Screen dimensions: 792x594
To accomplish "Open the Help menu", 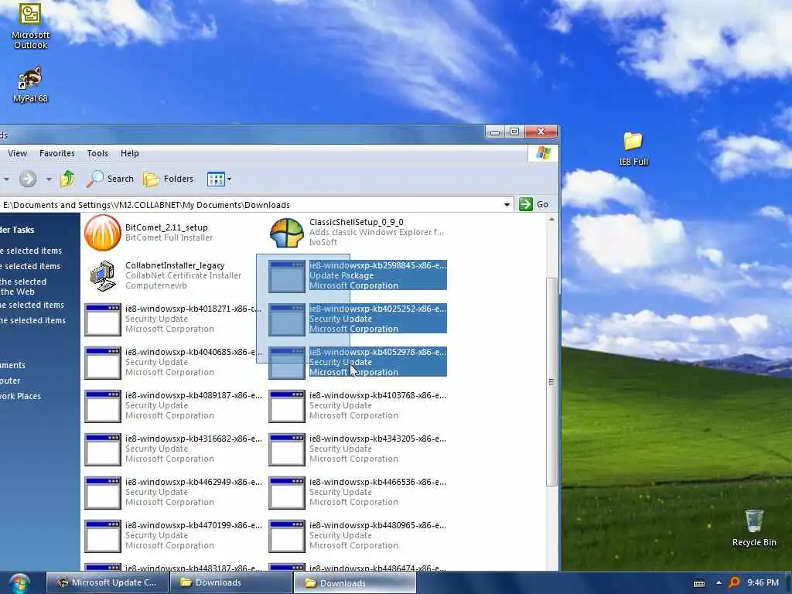I will click(130, 153).
